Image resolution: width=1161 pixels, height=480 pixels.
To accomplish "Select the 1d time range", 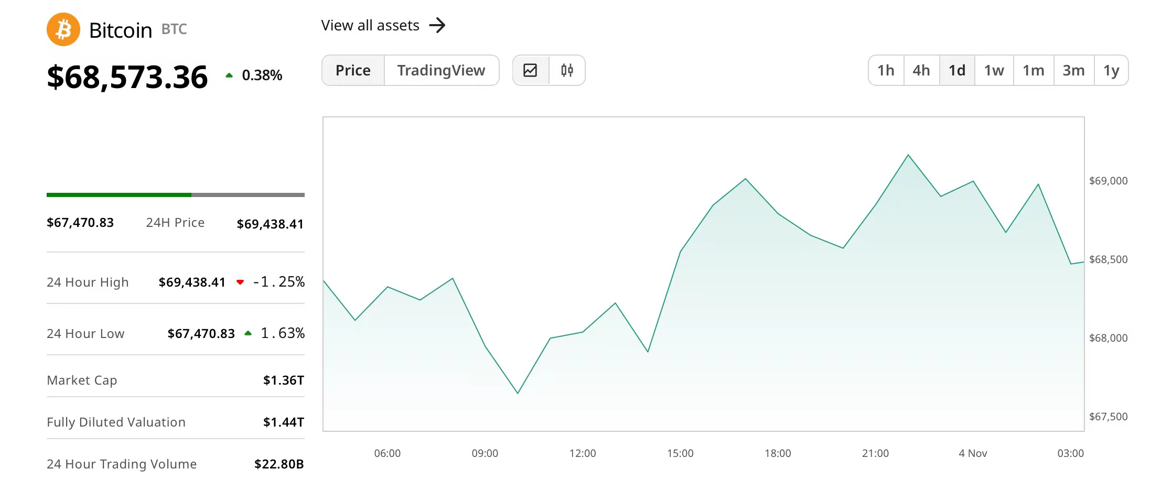I will click(x=957, y=70).
